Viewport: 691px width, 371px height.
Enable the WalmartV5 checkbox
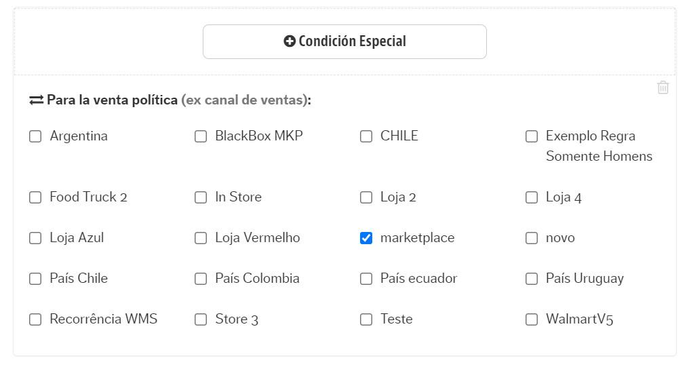532,319
